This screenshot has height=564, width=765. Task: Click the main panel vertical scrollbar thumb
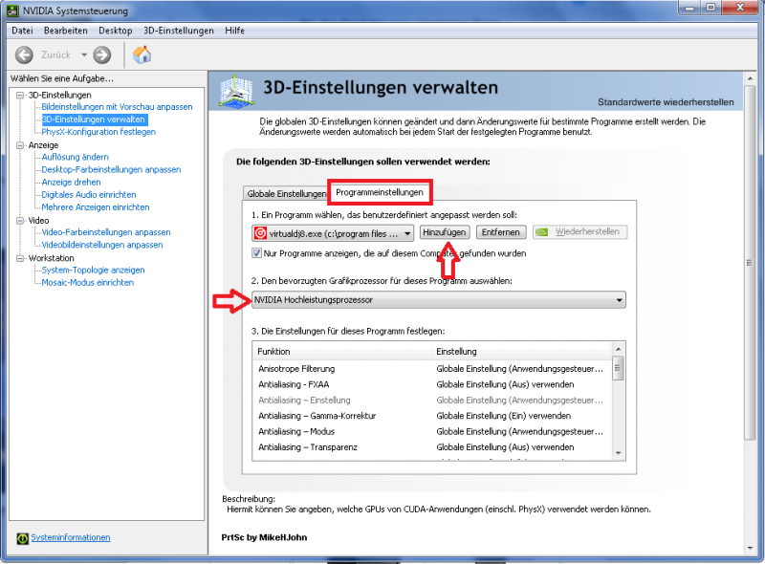coord(750,263)
